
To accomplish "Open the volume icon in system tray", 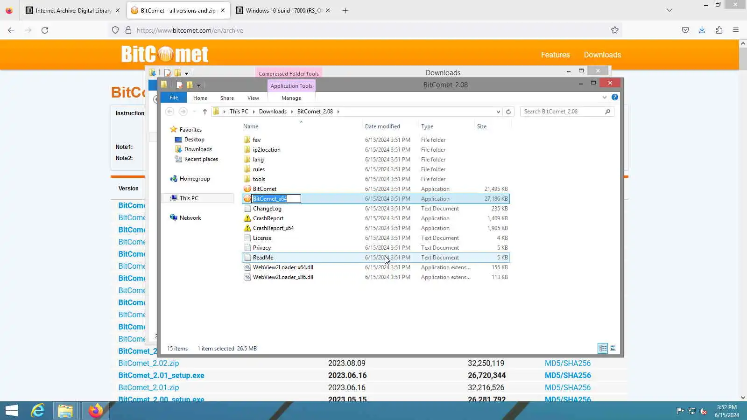I will pos(703,411).
